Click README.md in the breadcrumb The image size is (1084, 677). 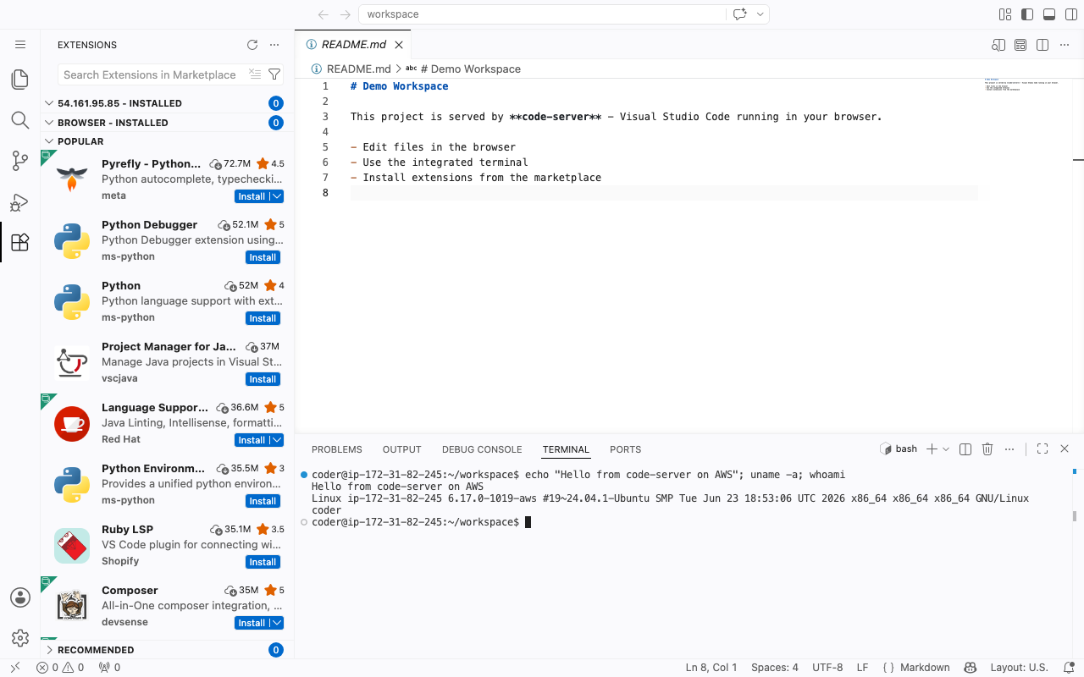tap(358, 69)
